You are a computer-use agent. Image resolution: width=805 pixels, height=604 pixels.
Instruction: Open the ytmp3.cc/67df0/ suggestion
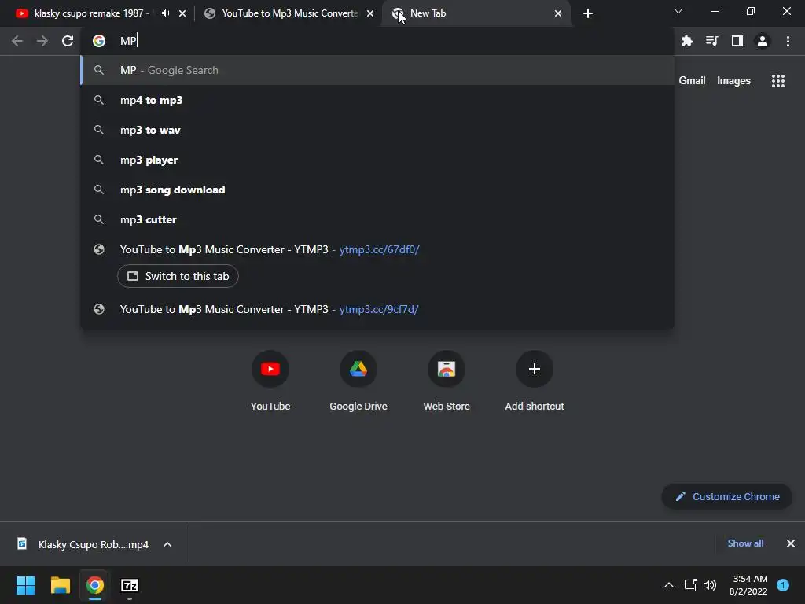pyautogui.click(x=377, y=249)
